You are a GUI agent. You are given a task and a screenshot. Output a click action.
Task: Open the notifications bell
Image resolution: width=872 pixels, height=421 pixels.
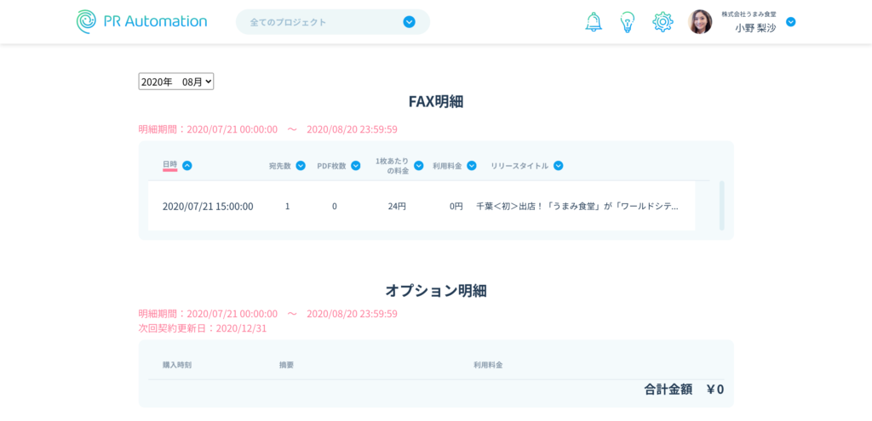594,22
